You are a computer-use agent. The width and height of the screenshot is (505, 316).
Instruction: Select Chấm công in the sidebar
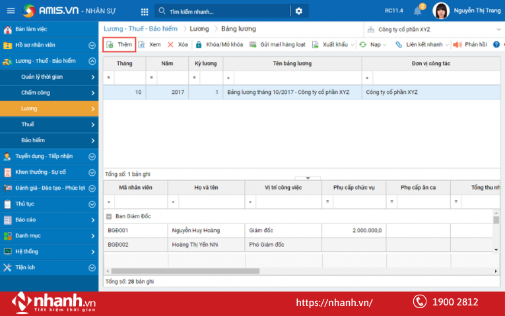click(49, 93)
